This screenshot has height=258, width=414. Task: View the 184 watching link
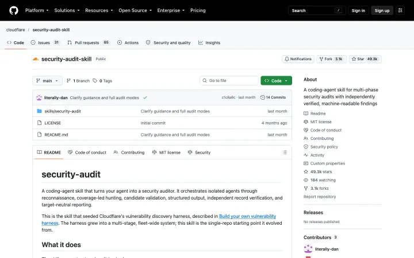320,180
